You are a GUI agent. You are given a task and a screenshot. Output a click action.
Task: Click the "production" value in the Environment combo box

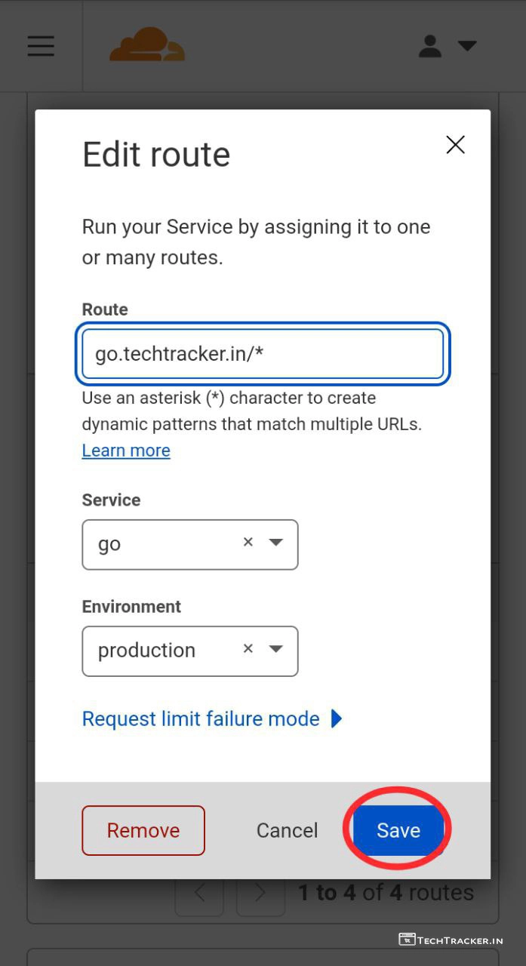point(147,651)
